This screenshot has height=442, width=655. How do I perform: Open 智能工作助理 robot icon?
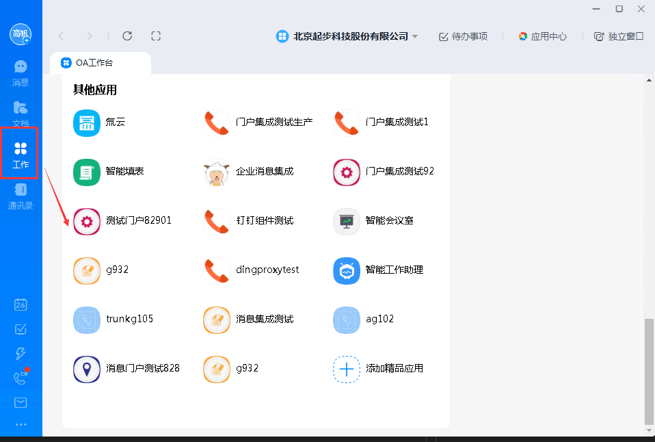[x=346, y=271]
